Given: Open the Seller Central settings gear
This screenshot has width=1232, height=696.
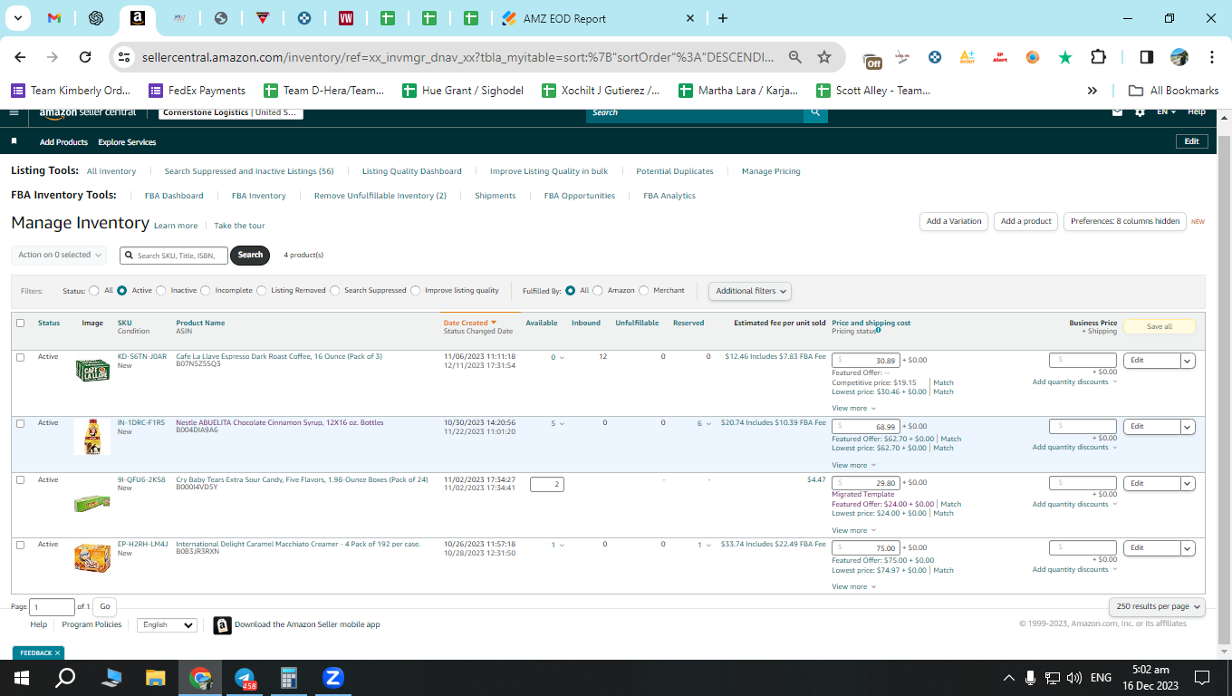Looking at the screenshot, I should 1140,111.
